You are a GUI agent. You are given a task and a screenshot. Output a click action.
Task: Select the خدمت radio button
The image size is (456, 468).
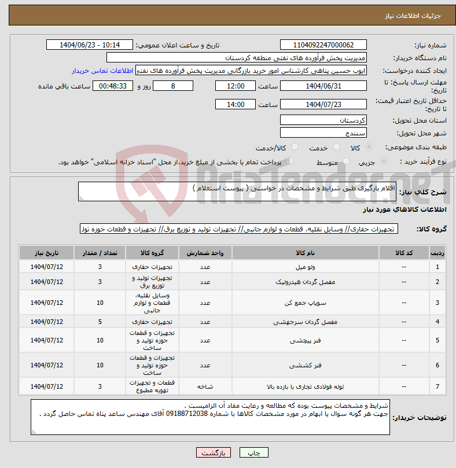[337, 147]
